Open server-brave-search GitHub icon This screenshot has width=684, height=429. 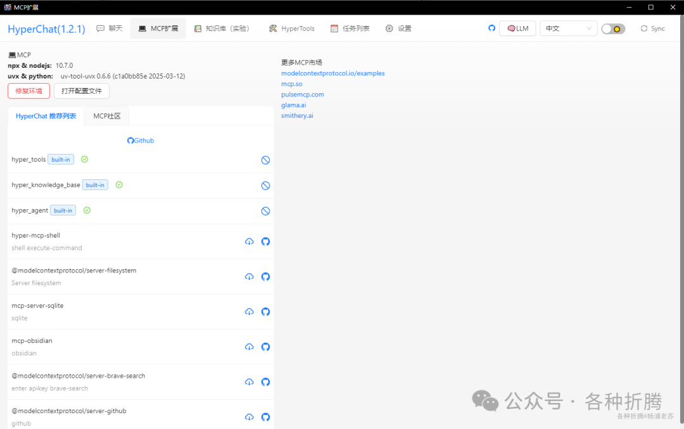pos(265,382)
